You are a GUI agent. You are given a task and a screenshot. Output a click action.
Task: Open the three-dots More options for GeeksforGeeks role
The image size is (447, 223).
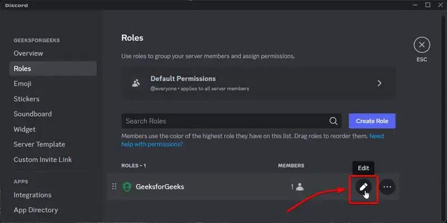[x=387, y=187]
